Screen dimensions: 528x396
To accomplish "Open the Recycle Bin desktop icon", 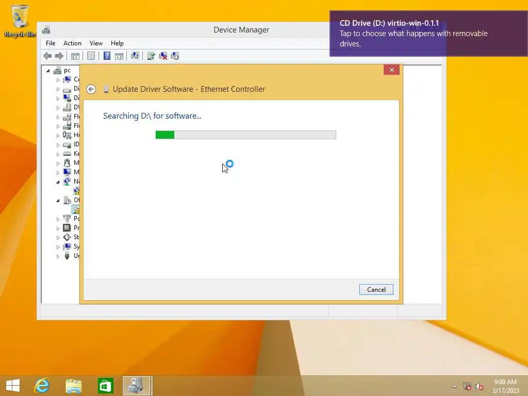I will pos(20,21).
